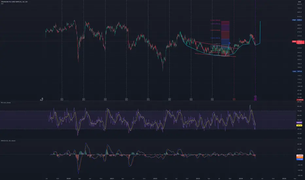Click the 640.0 price axis label
305x180 pixels.
point(299,4)
